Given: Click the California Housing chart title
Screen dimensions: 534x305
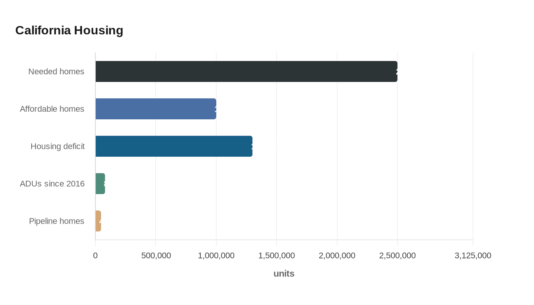Looking at the screenshot, I should 69,30.
